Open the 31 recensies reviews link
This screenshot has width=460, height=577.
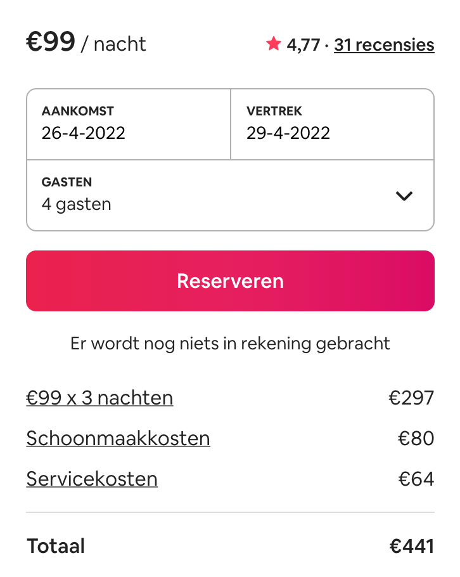tap(384, 45)
